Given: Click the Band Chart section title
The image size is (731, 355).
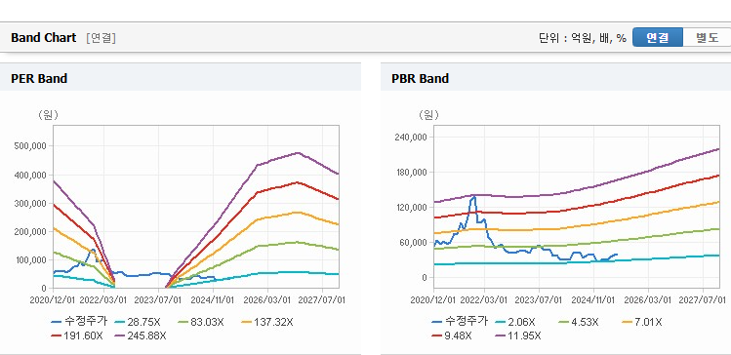Looking at the screenshot, I should click(x=43, y=38).
